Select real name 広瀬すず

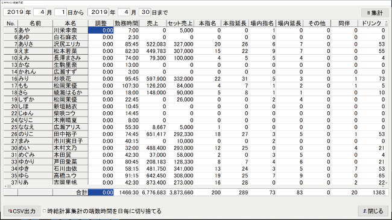70,72
